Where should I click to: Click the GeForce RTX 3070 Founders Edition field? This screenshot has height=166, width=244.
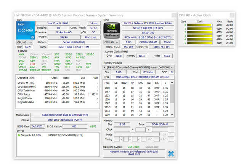(149, 23)
